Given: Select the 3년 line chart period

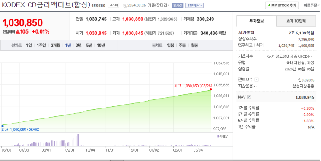Looking at the screenshot, I should click(x=78, y=46).
